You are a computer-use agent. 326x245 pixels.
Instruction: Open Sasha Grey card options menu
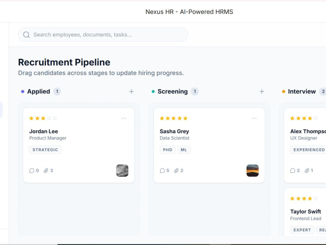pos(254,118)
